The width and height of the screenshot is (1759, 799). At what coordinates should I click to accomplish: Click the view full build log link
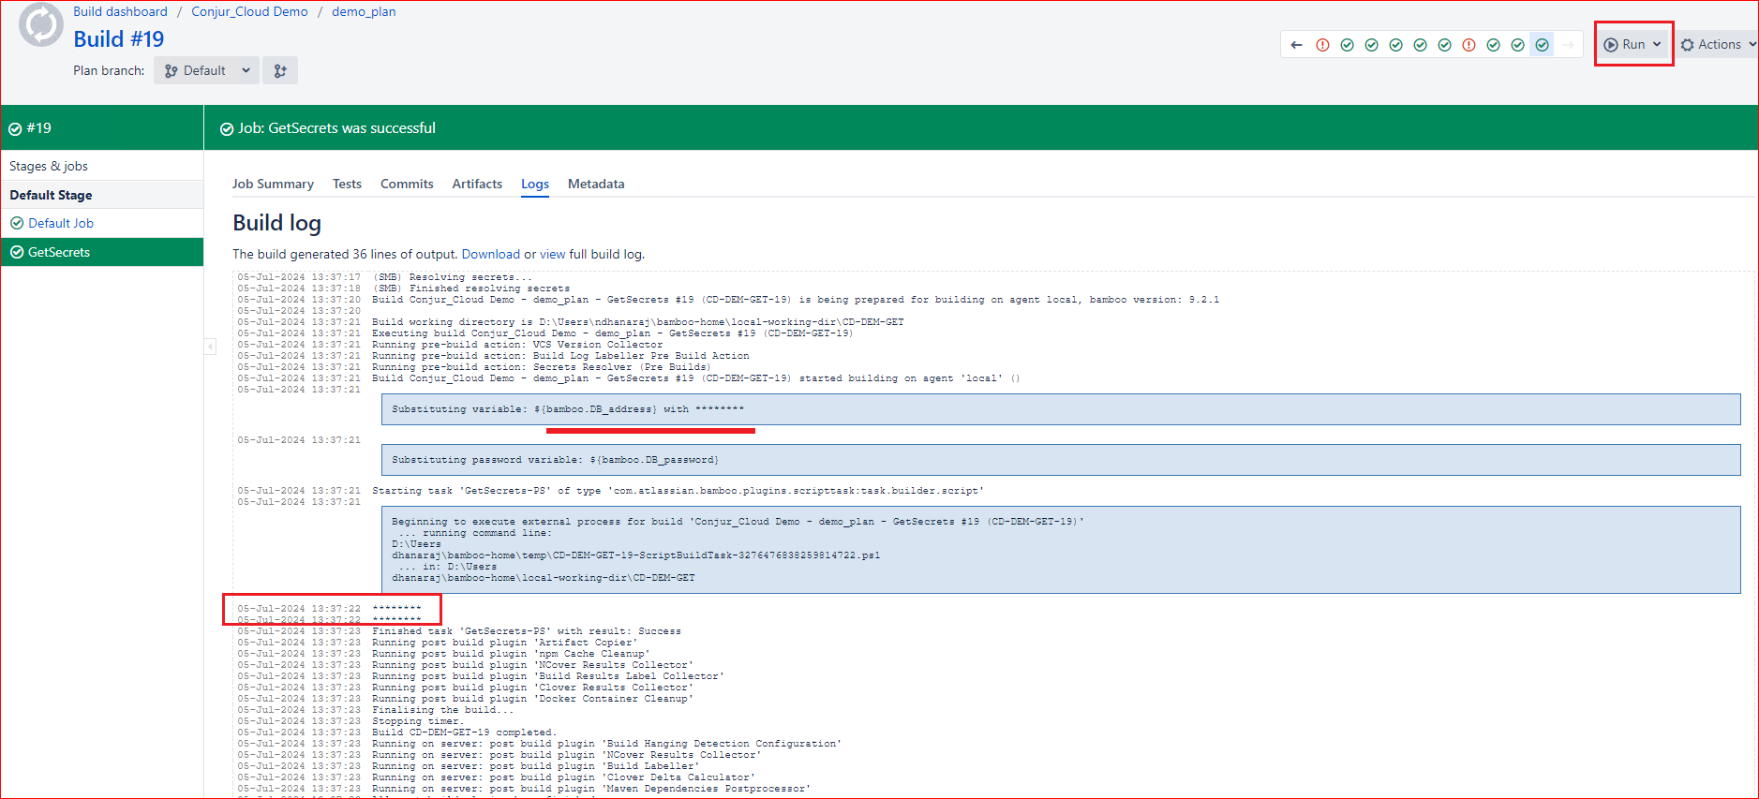click(x=553, y=254)
